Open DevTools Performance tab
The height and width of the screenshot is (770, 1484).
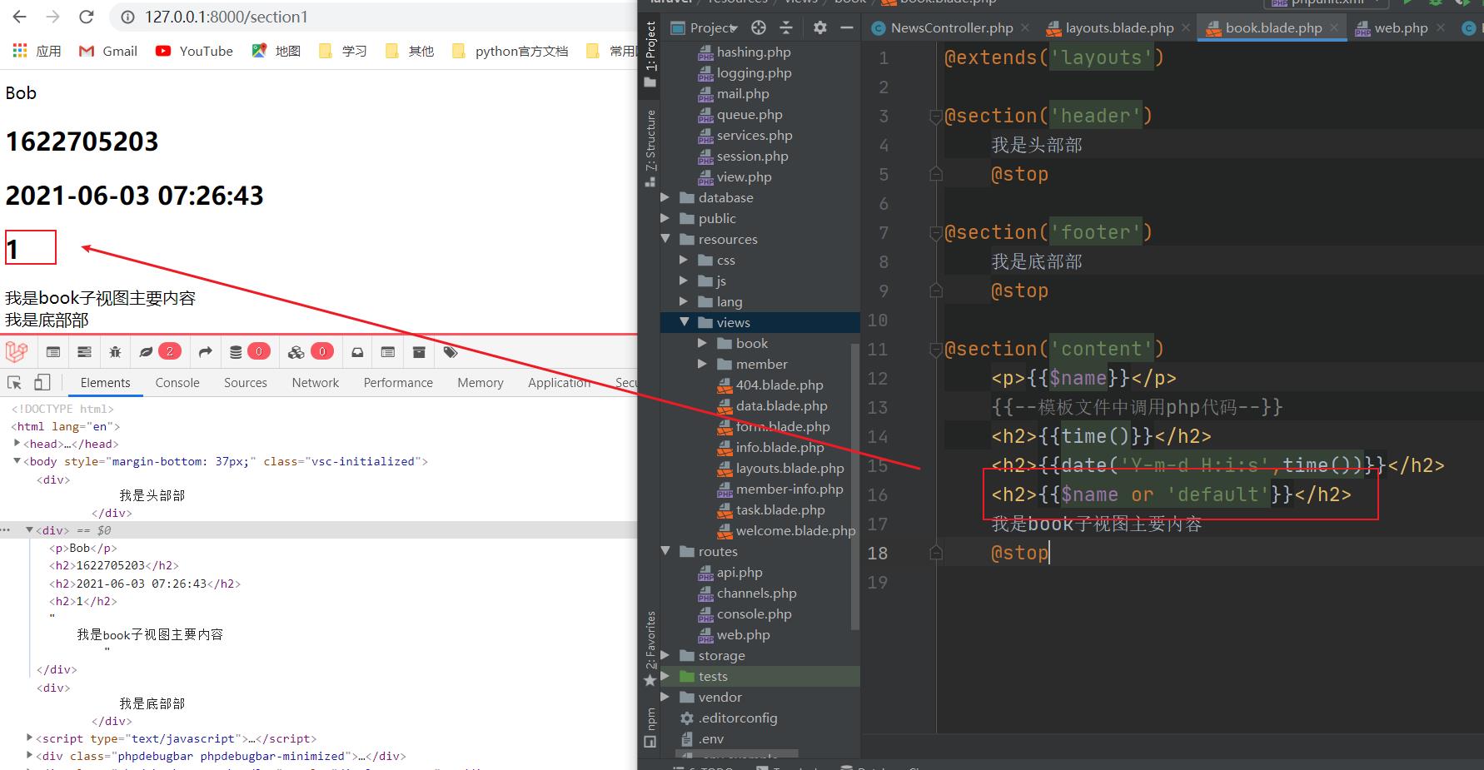[398, 383]
